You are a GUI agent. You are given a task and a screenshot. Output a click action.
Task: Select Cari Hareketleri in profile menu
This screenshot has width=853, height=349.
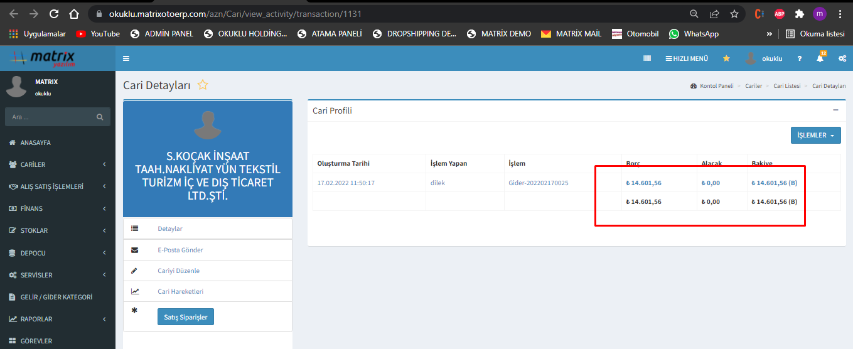click(x=180, y=291)
